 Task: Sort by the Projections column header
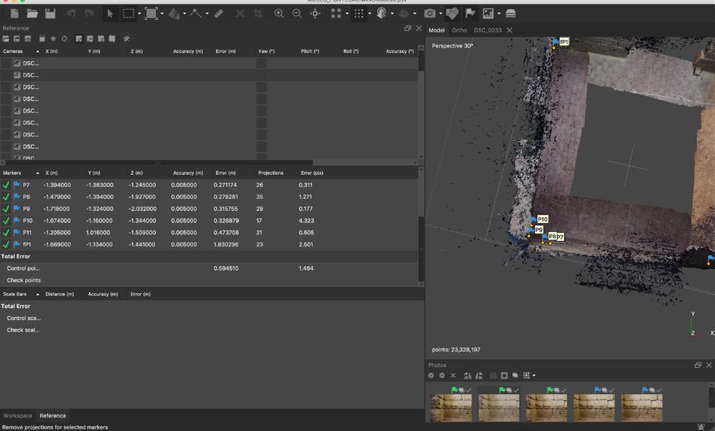271,173
